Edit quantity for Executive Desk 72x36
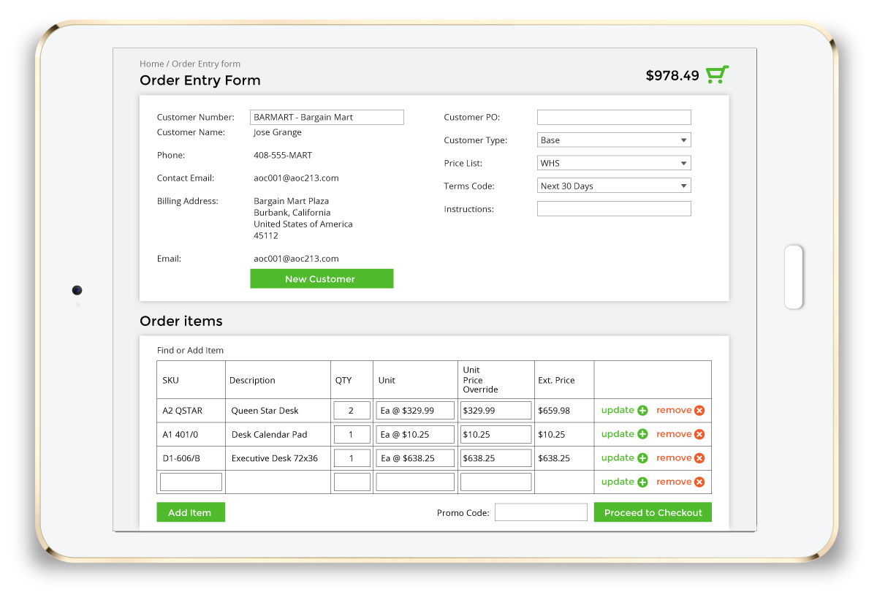The height and width of the screenshot is (600, 877). tap(352, 458)
